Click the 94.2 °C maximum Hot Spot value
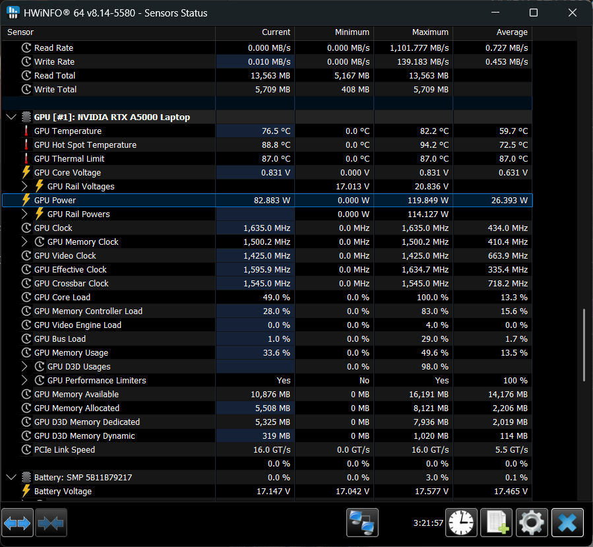 [x=434, y=145]
